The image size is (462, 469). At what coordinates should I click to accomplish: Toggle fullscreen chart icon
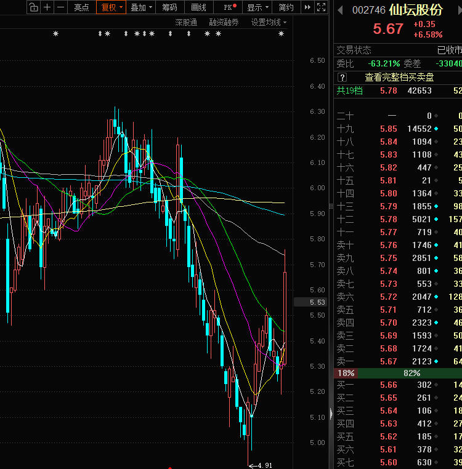tap(322, 7)
